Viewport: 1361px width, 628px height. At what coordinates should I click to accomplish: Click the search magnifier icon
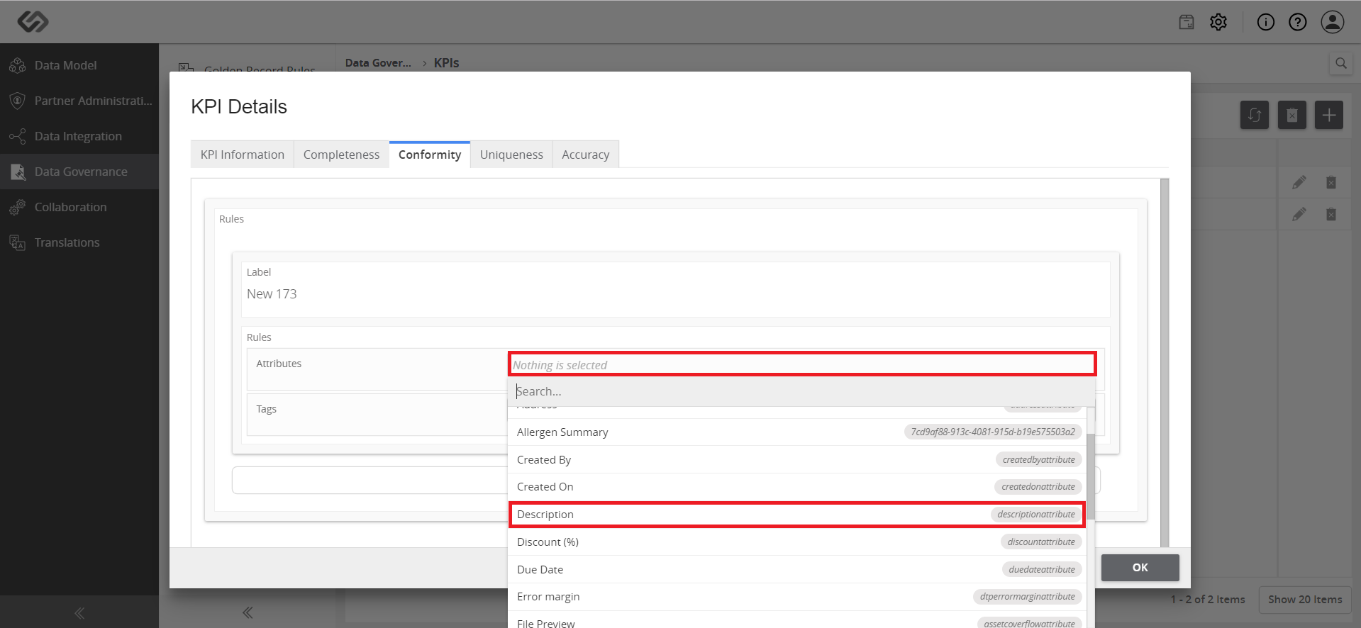pyautogui.click(x=1341, y=63)
